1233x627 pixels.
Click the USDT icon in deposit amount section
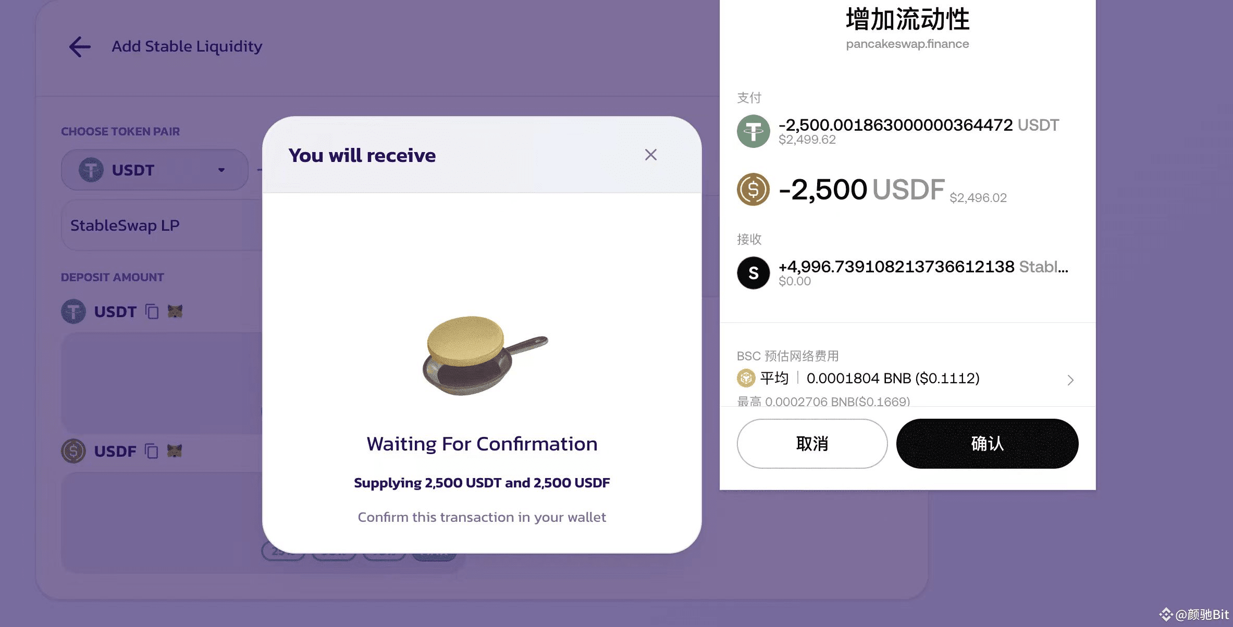pos(73,311)
